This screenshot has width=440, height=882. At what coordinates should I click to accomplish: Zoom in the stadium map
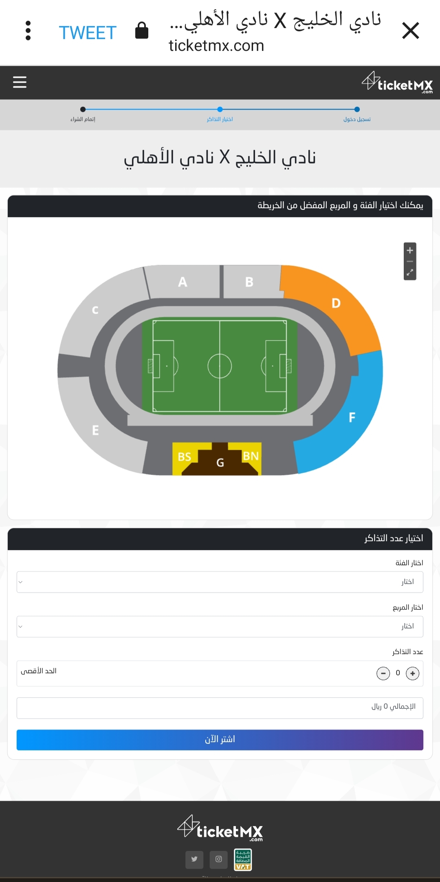410,250
